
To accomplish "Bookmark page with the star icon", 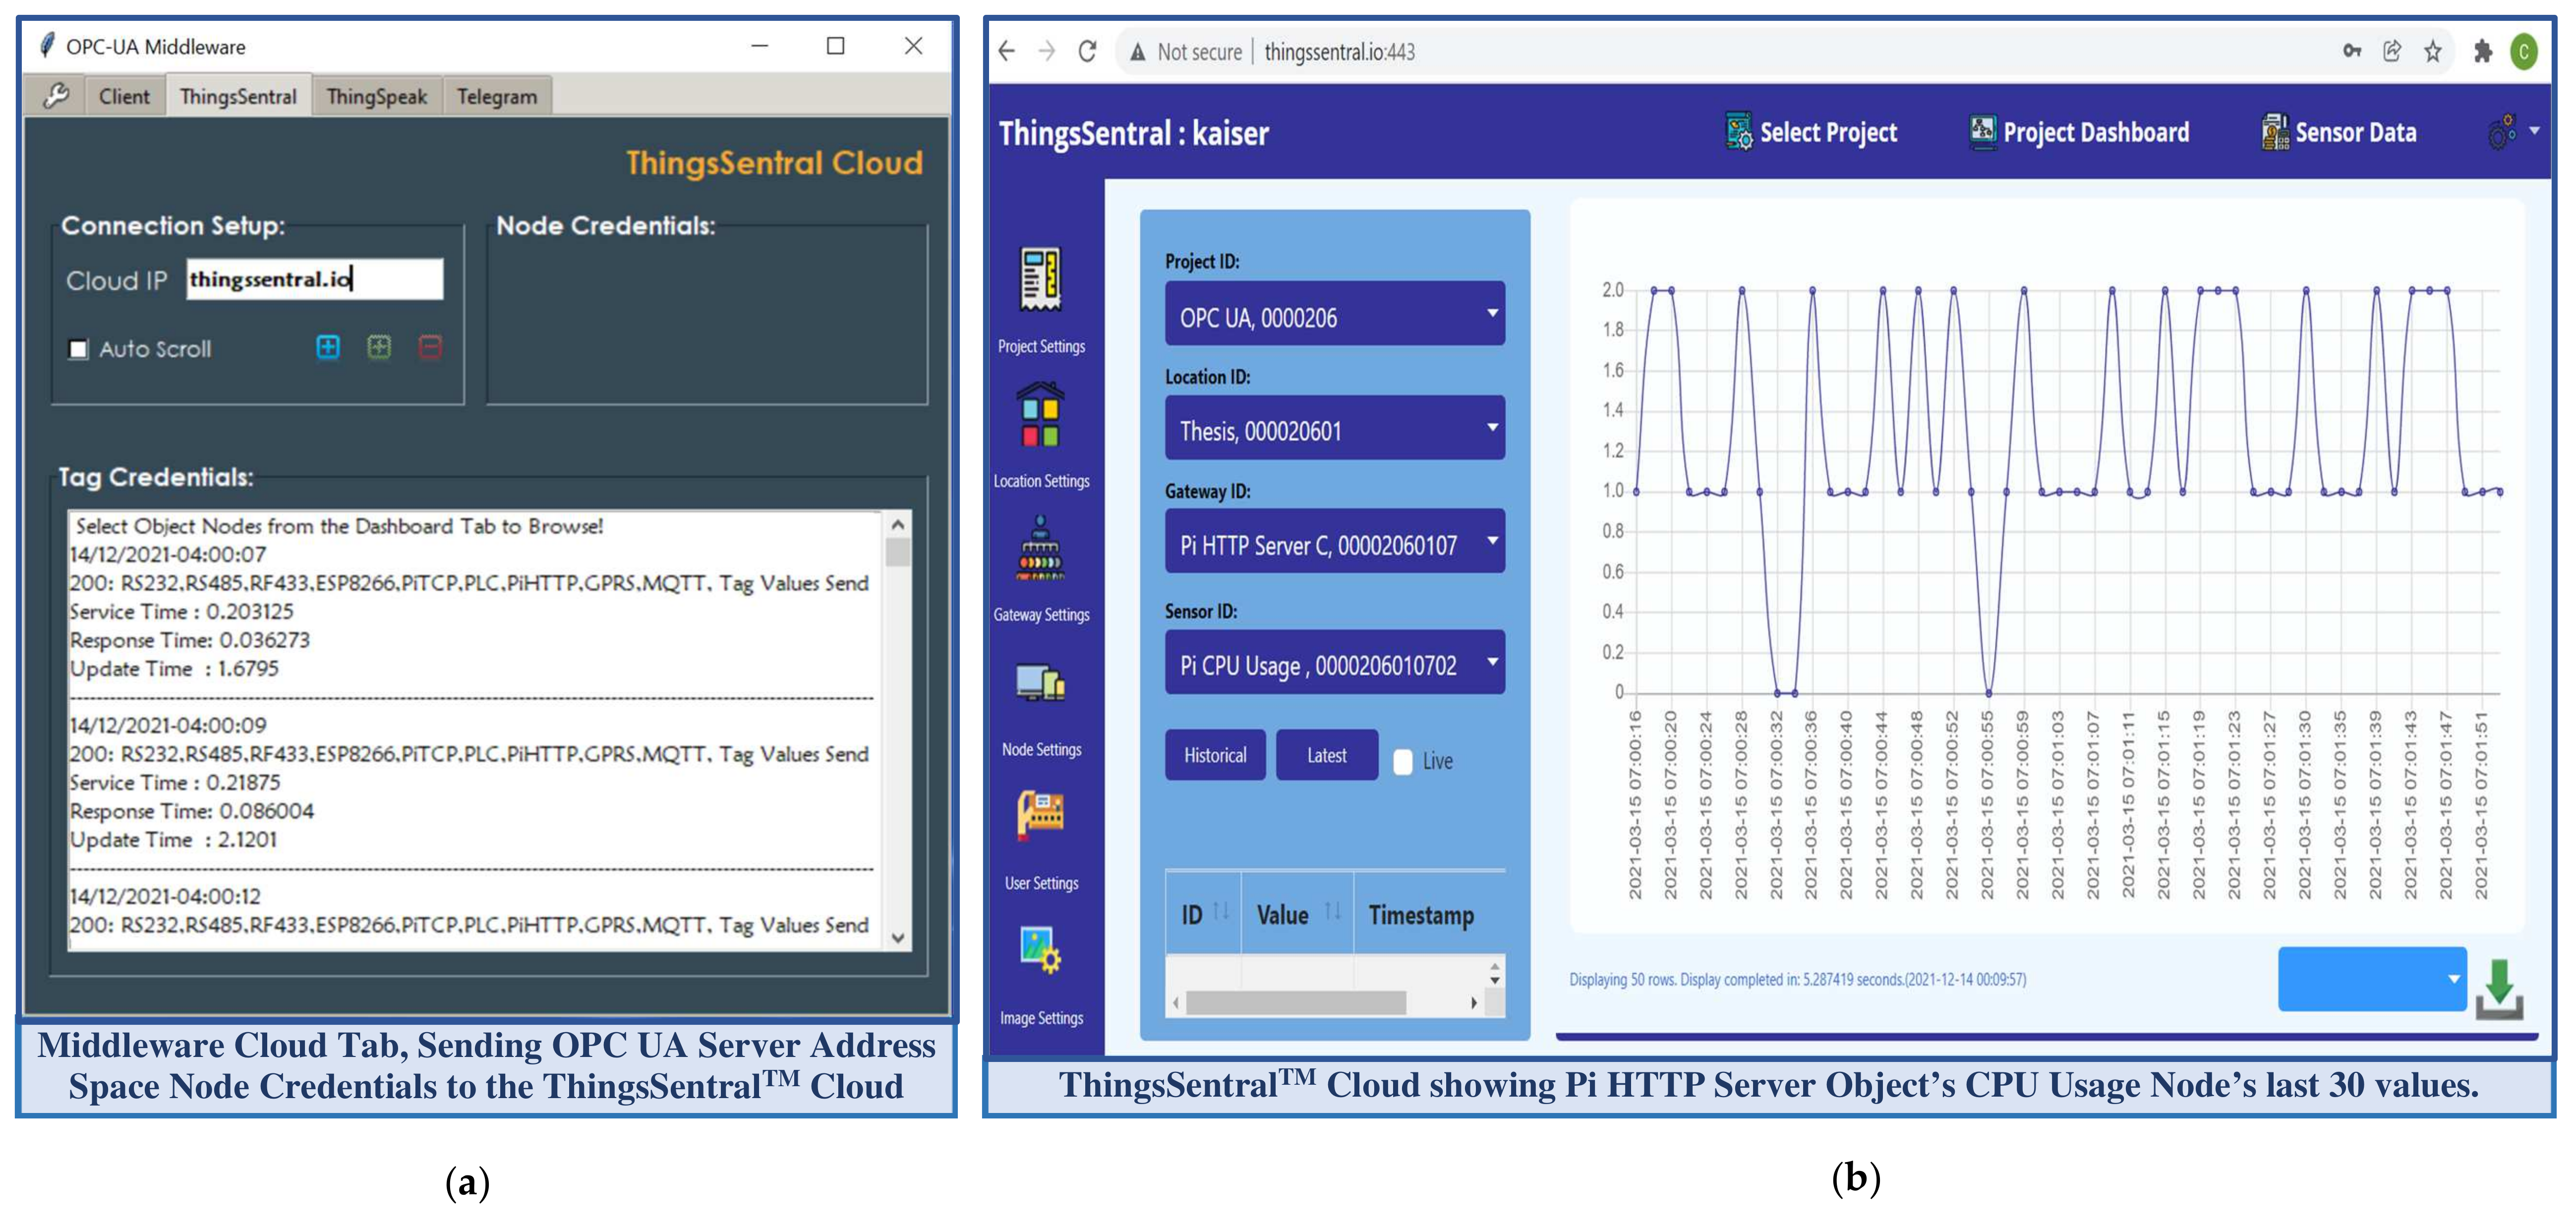I will click(x=2432, y=51).
